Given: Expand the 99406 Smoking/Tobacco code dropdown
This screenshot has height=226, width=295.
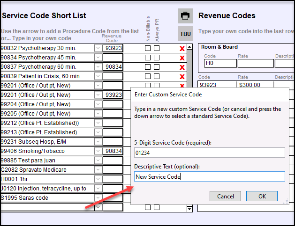Looking at the screenshot, I should [x=98, y=151].
